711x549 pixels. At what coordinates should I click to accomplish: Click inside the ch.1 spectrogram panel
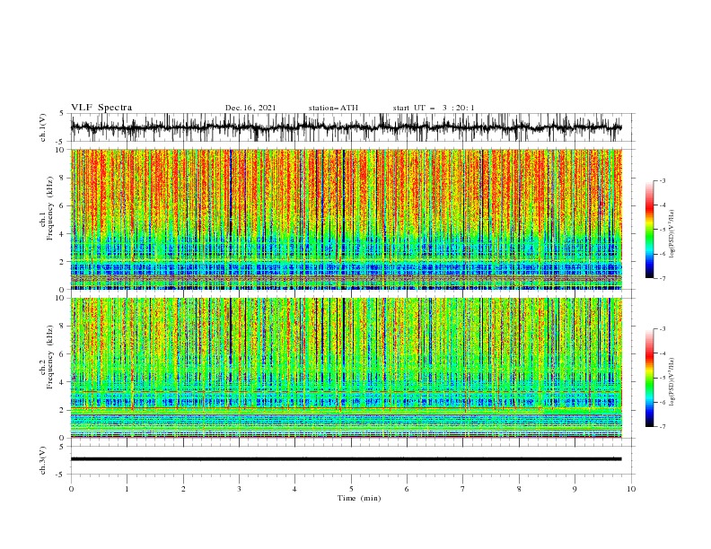346,219
